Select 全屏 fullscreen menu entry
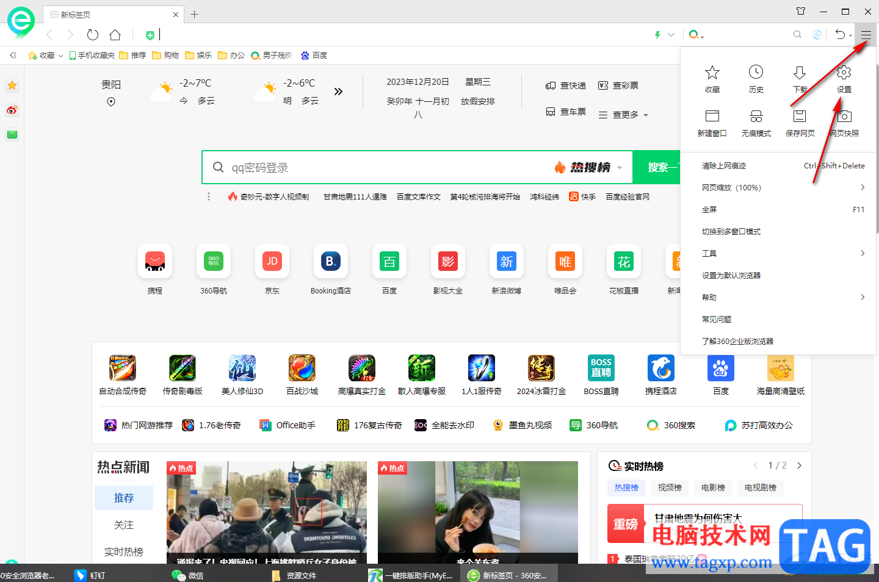879x582 pixels. tap(778, 209)
